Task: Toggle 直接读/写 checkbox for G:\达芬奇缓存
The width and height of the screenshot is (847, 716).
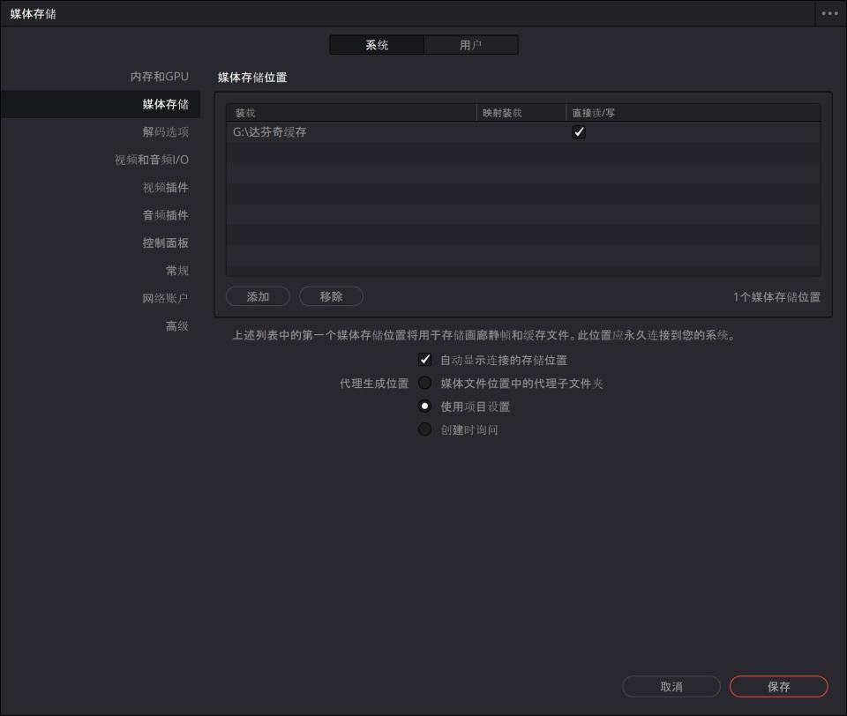Action: tap(579, 131)
